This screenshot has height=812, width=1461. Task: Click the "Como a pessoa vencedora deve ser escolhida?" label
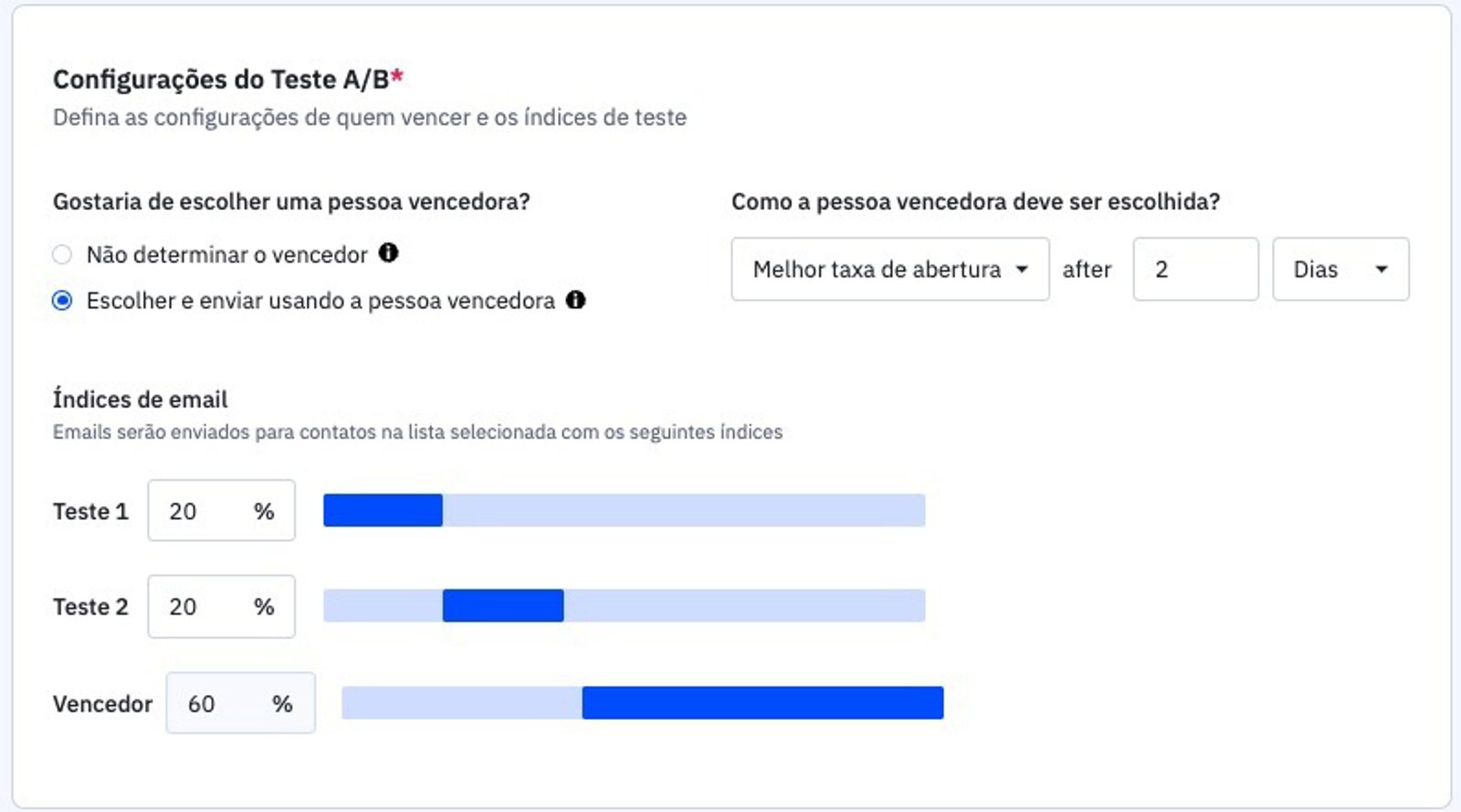(x=975, y=202)
